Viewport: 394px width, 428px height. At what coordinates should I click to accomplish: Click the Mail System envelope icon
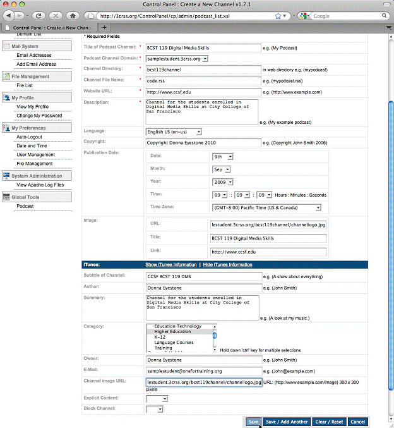7,46
